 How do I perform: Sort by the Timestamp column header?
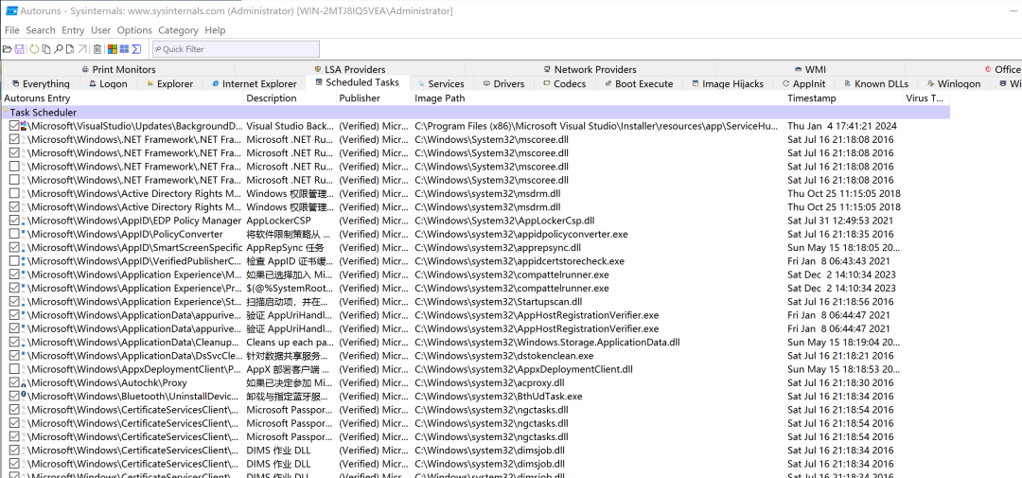click(x=843, y=97)
